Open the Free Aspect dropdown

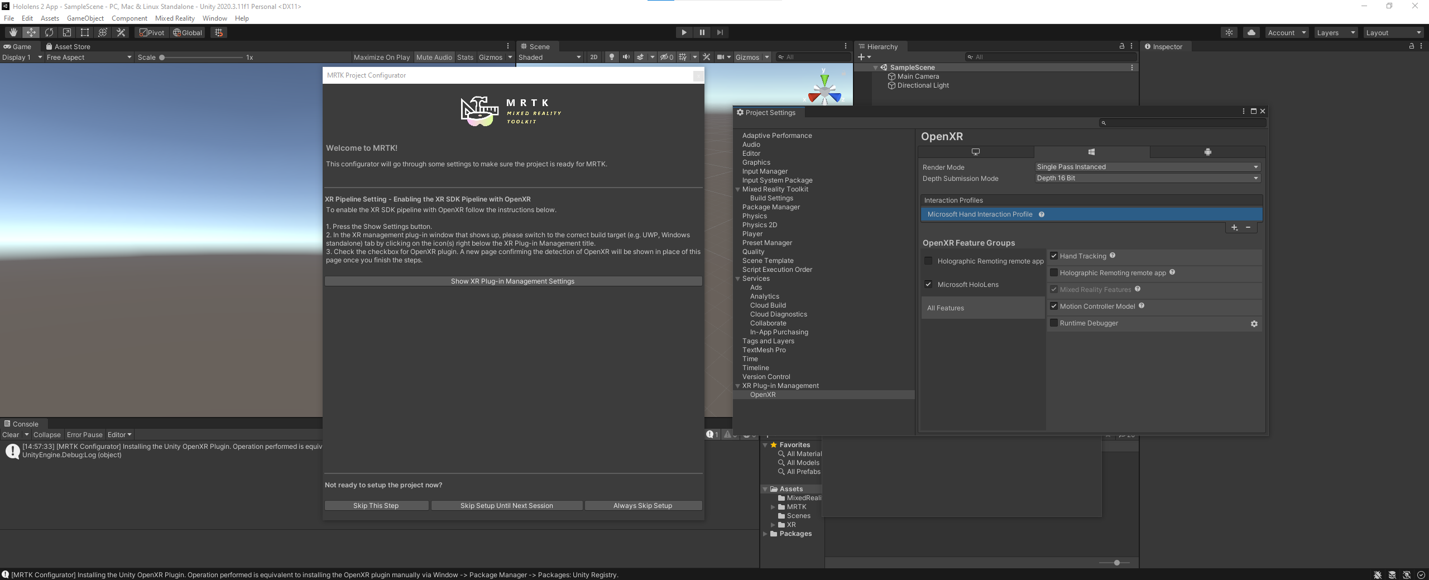(89, 57)
